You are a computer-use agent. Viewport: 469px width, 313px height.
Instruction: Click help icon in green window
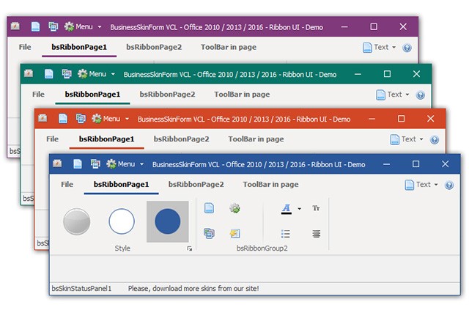pos(420,95)
